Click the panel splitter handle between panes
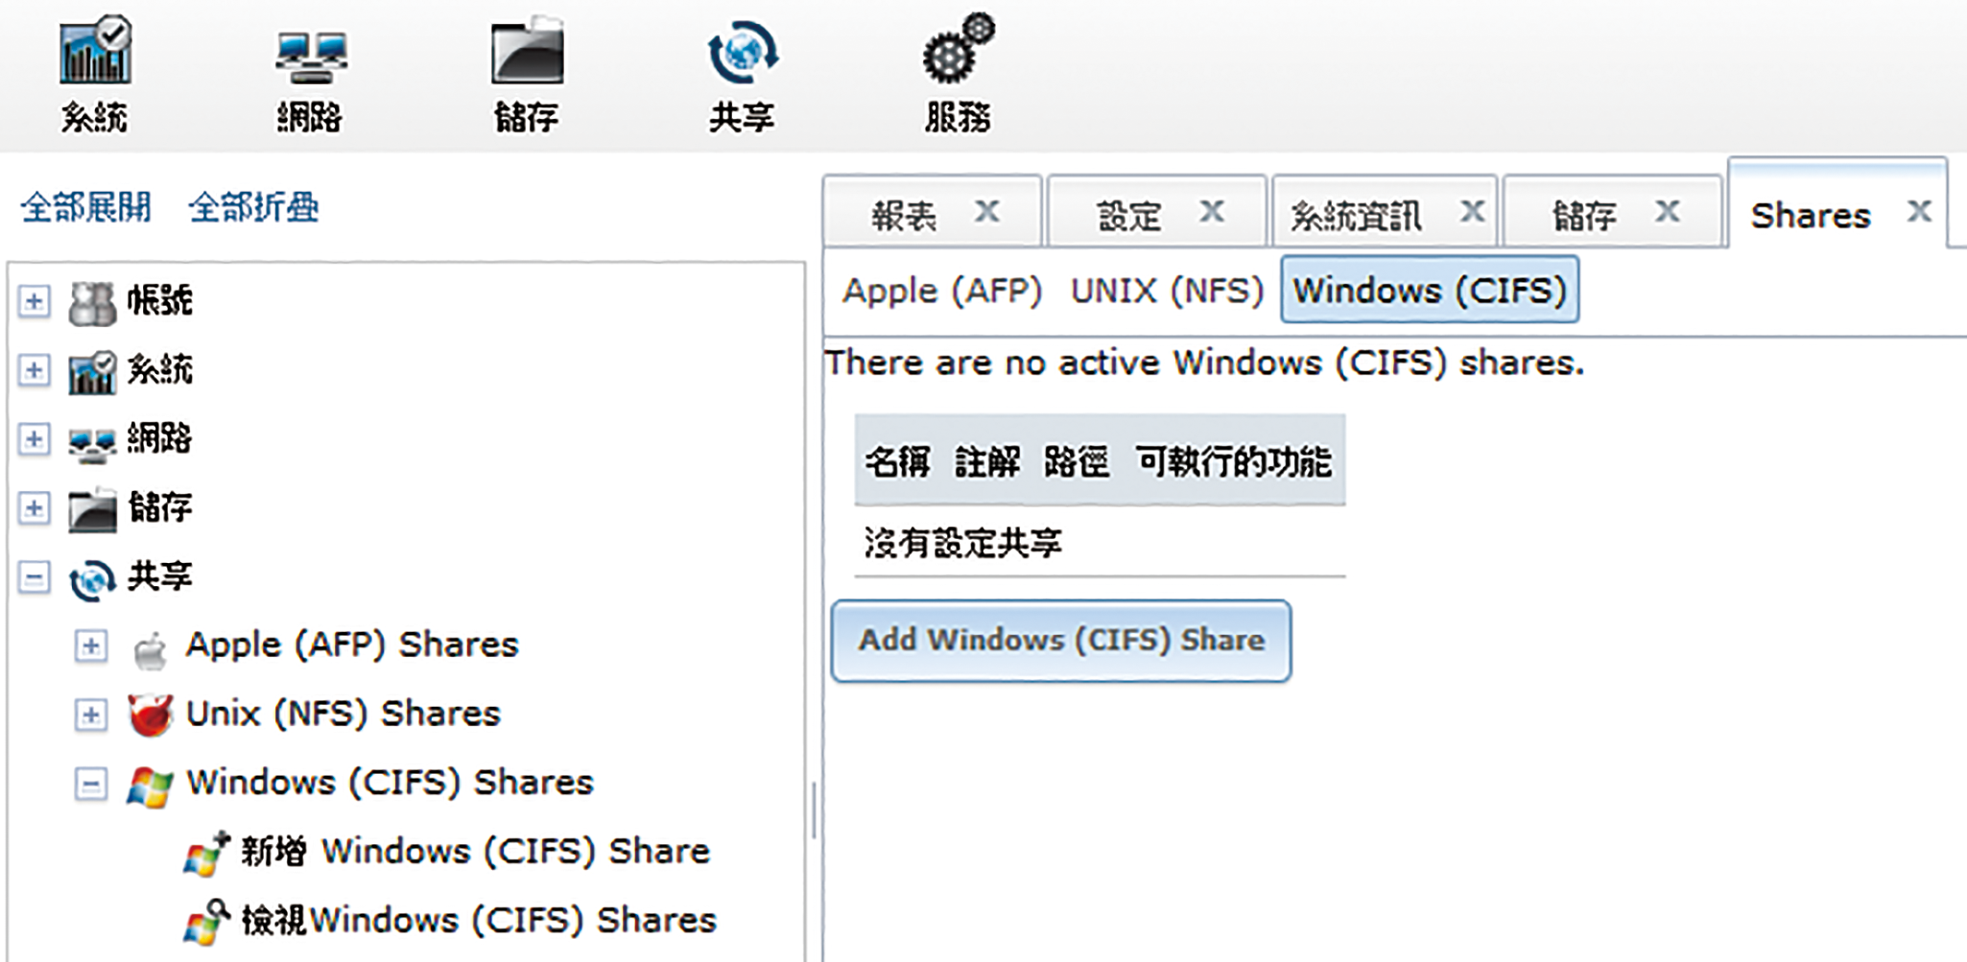The image size is (1967, 962). (x=814, y=810)
